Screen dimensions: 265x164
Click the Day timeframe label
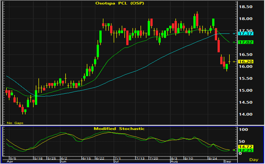(254, 160)
